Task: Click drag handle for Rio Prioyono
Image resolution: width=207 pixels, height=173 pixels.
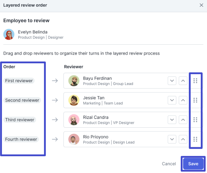Action: (195, 139)
